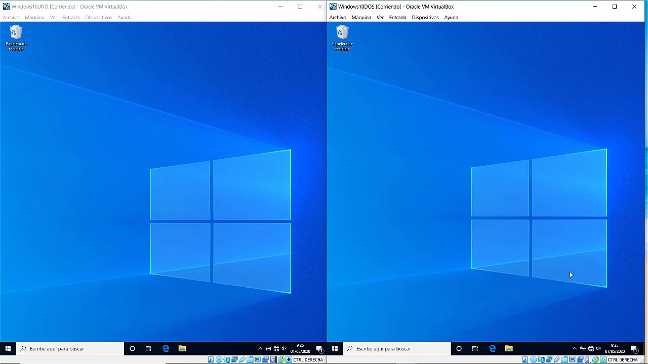Show hidden tray icons in Windows10UNO
Image resolution: width=648 pixels, height=364 pixels.
tap(260, 348)
